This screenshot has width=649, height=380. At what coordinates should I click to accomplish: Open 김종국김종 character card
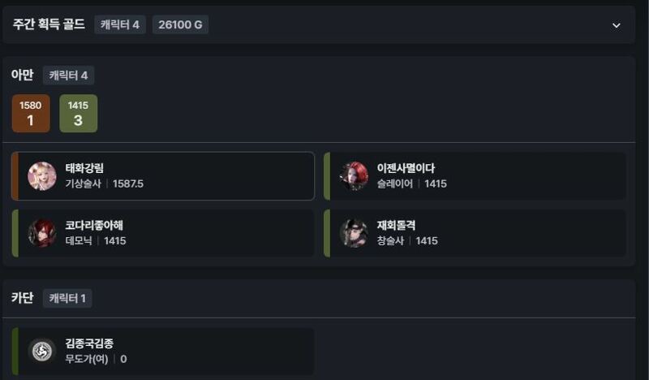[163, 352]
